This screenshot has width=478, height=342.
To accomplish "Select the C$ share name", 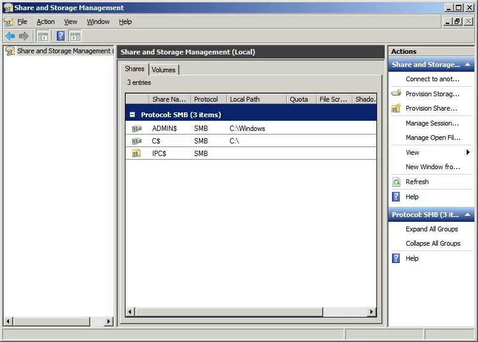I will tap(156, 141).
